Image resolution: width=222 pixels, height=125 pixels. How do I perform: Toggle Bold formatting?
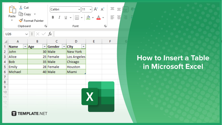(x=53, y=17)
